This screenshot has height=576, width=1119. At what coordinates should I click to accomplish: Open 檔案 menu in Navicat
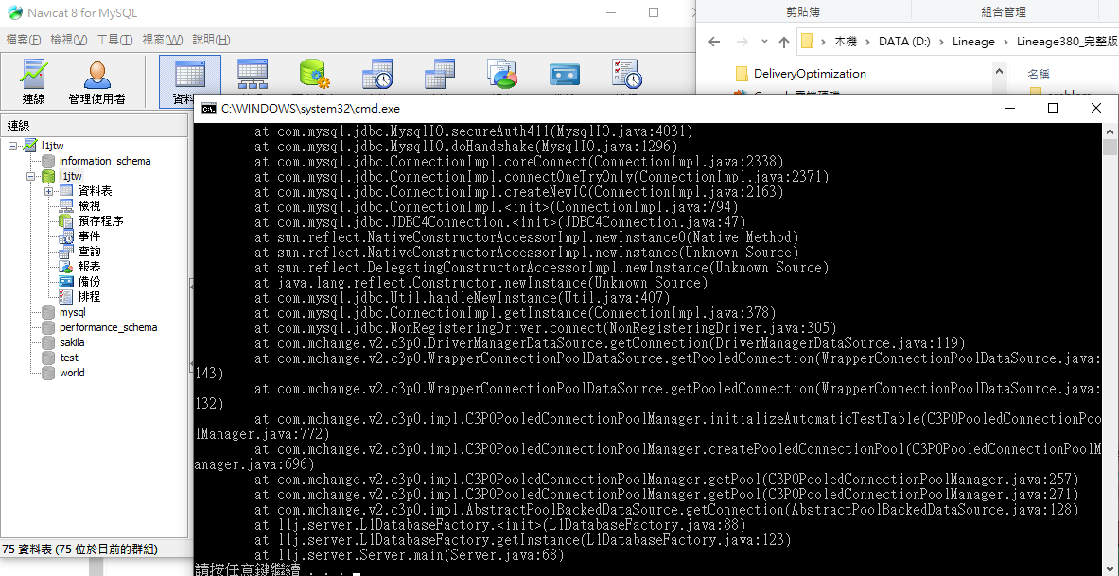pos(24,40)
